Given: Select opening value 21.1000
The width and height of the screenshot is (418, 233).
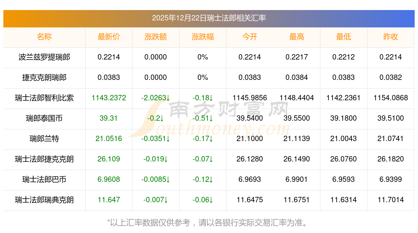Looking at the screenshot, I should tap(250, 139).
